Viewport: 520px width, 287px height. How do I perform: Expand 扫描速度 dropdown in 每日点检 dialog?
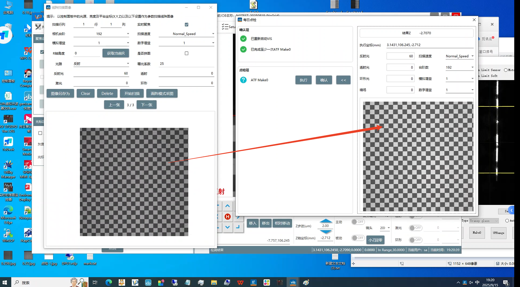(472, 56)
